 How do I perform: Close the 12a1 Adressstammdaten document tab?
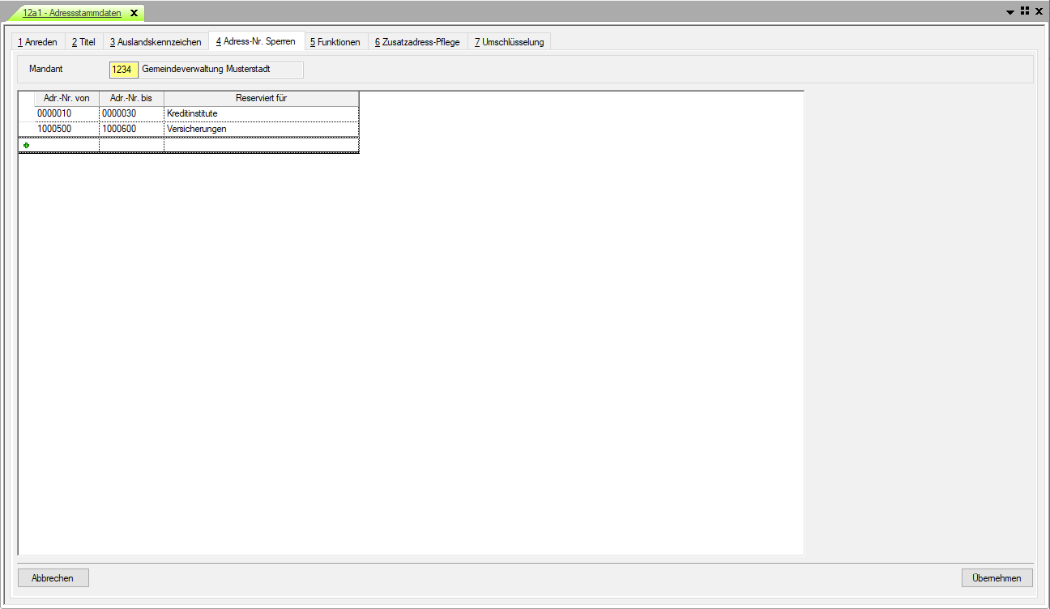[x=134, y=13]
